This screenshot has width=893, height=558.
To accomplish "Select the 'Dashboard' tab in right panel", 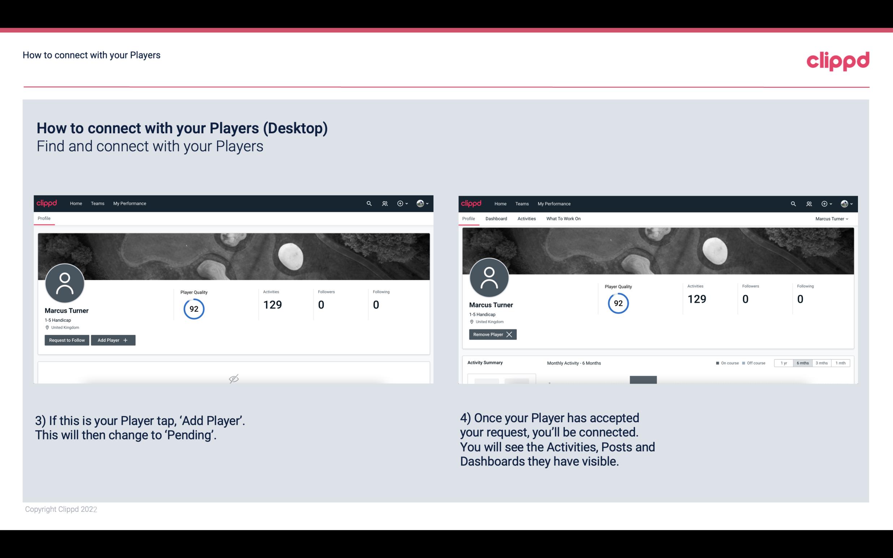I will 495,219.
